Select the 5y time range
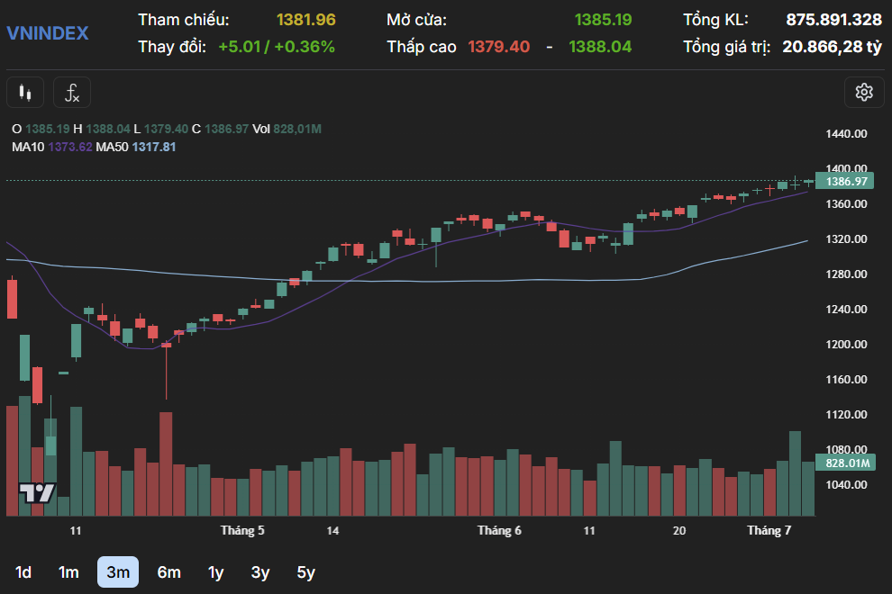The image size is (892, 594). 306,572
